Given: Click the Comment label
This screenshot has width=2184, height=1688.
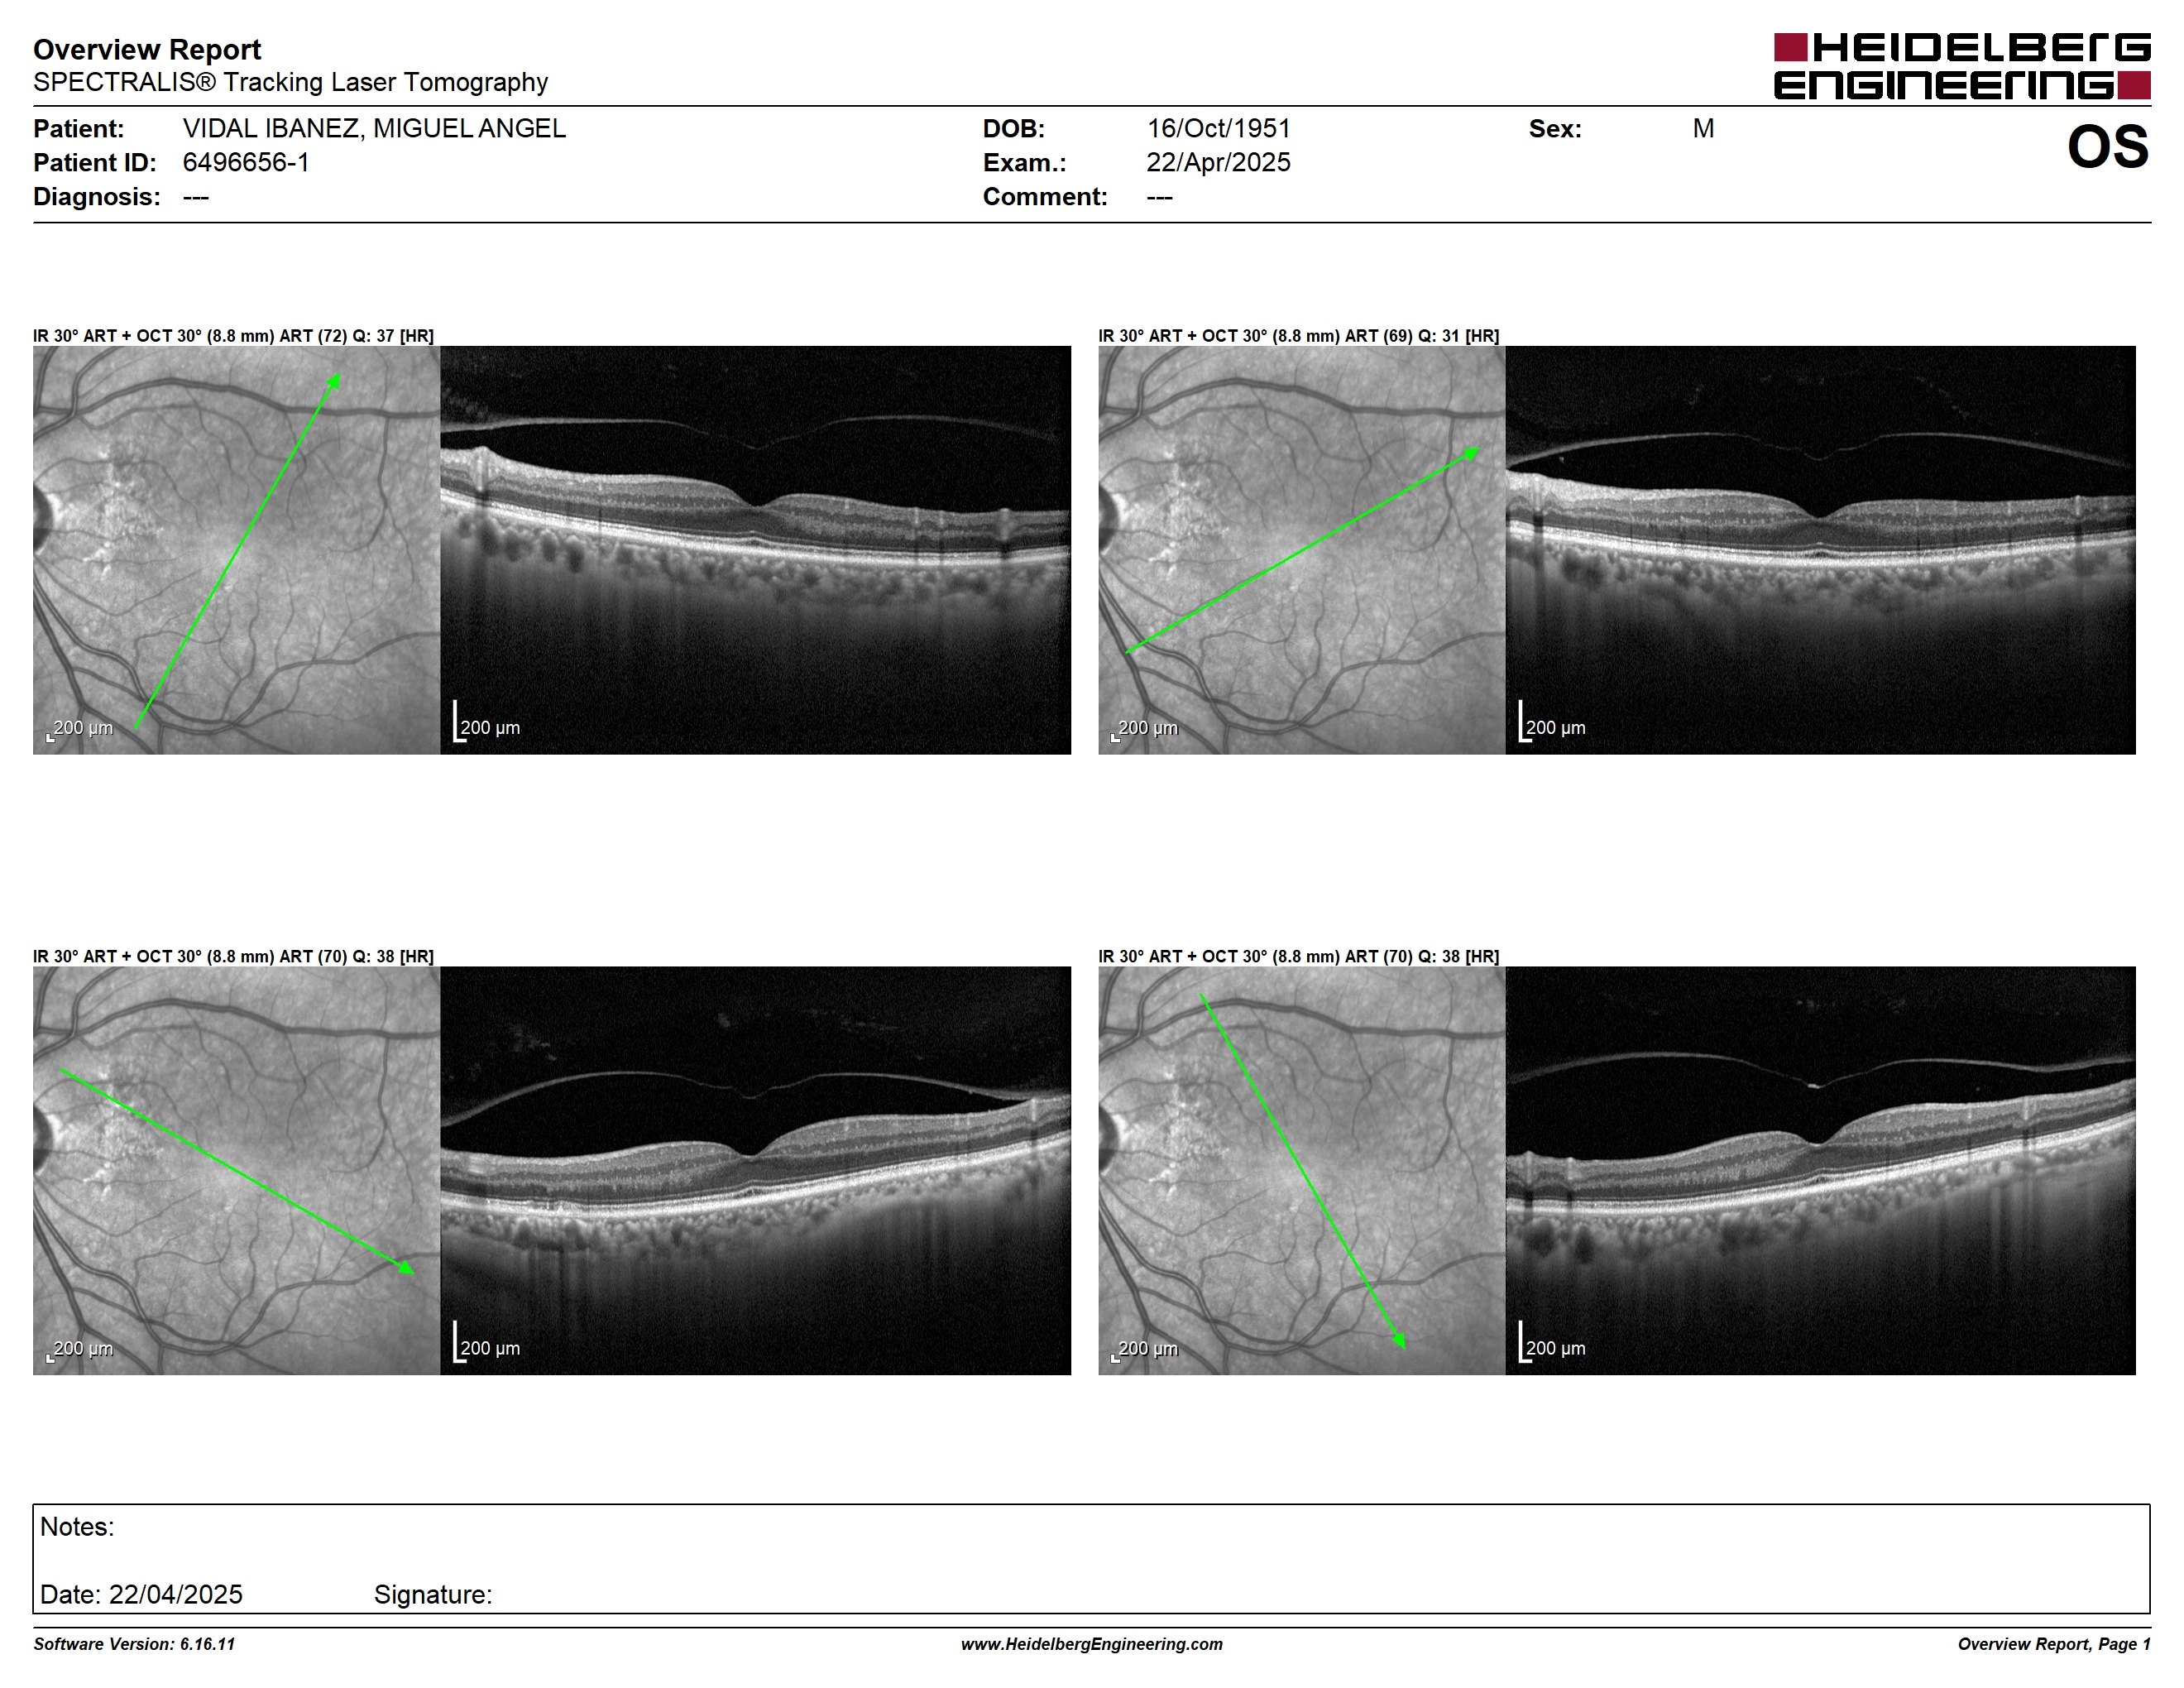Looking at the screenshot, I should (1045, 196).
